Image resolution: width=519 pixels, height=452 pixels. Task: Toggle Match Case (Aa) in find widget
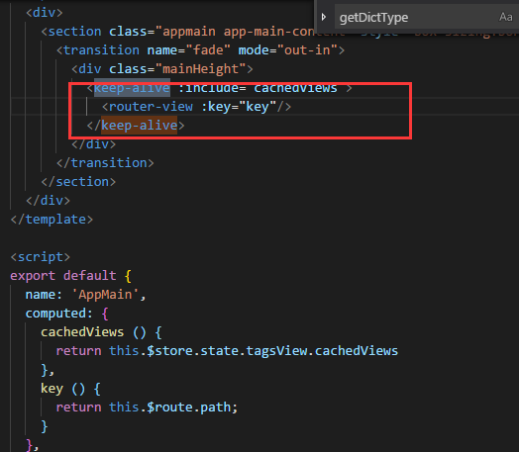pos(505,17)
